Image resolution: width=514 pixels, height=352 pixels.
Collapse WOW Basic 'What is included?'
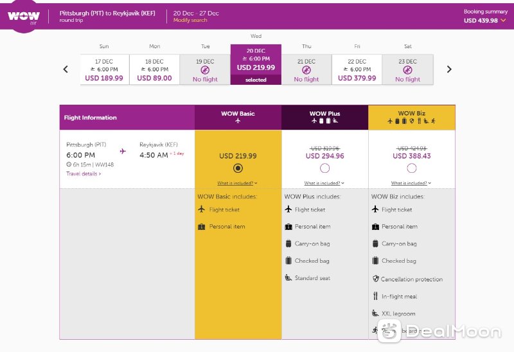[237, 183]
